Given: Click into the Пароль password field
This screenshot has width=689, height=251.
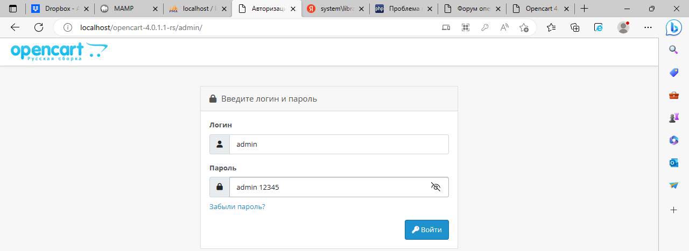Looking at the screenshot, I should click(x=328, y=187).
